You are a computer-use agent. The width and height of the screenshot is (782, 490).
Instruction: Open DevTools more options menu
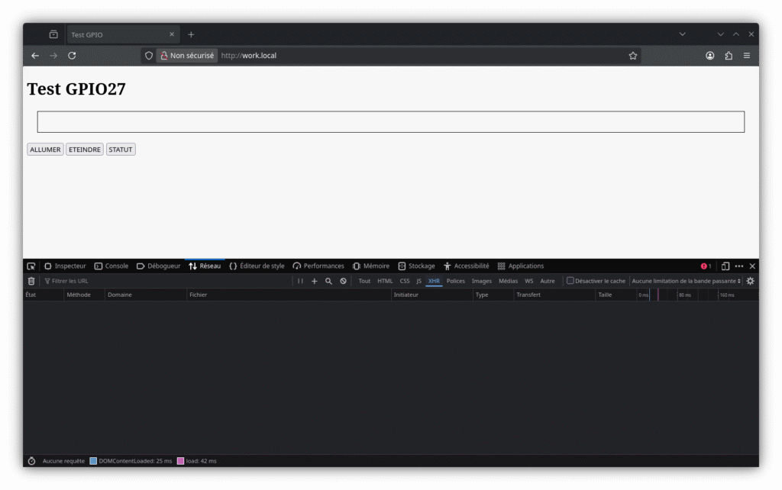click(x=738, y=266)
